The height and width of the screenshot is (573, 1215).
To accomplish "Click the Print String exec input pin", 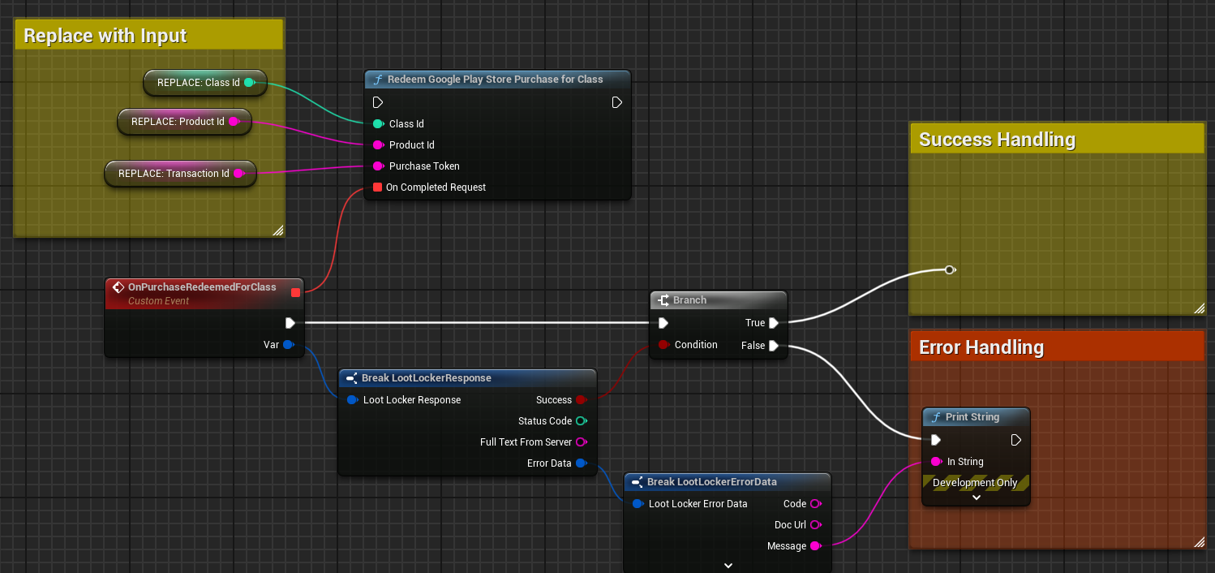I will [x=936, y=440].
